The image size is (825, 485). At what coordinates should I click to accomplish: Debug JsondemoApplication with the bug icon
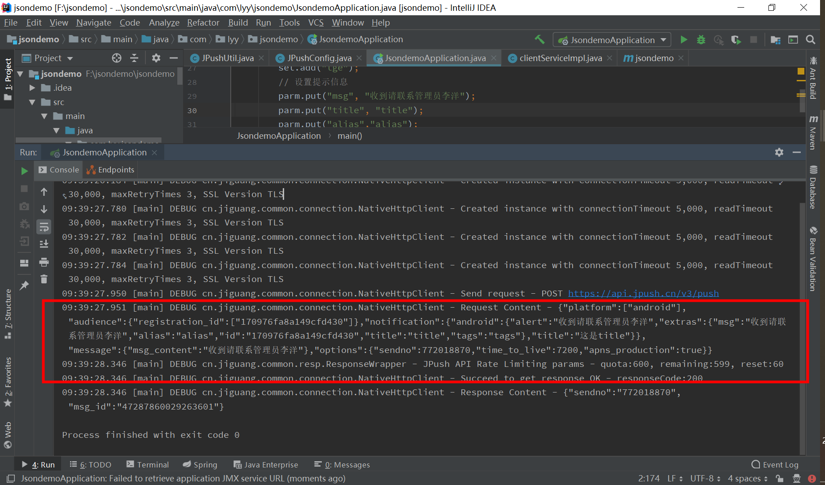pos(701,40)
